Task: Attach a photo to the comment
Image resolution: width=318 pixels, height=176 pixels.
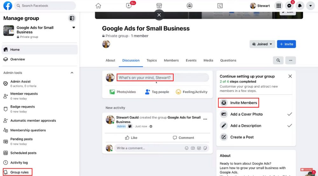Action: 193,148
